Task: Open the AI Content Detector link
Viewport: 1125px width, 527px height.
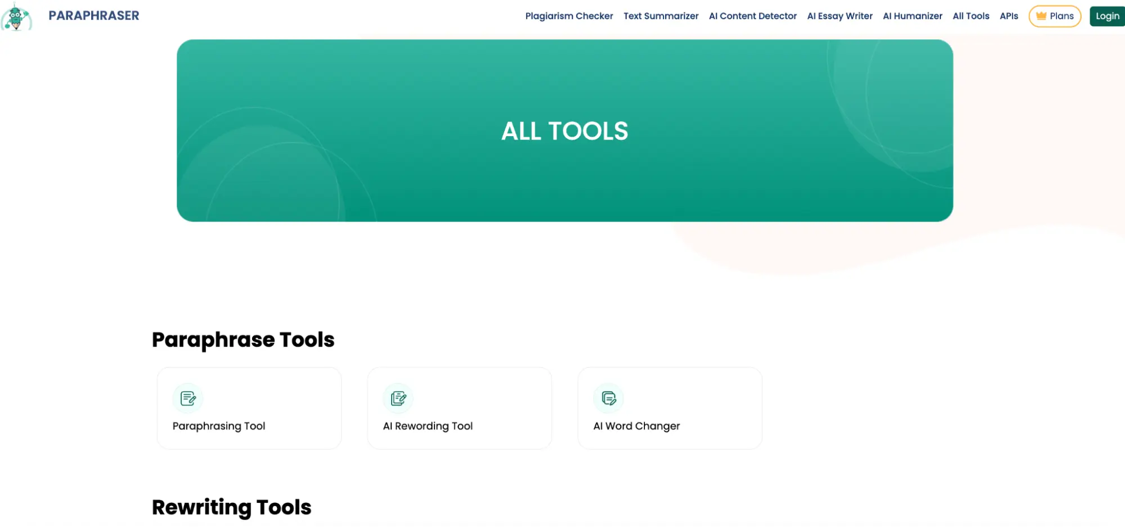Action: (752, 16)
